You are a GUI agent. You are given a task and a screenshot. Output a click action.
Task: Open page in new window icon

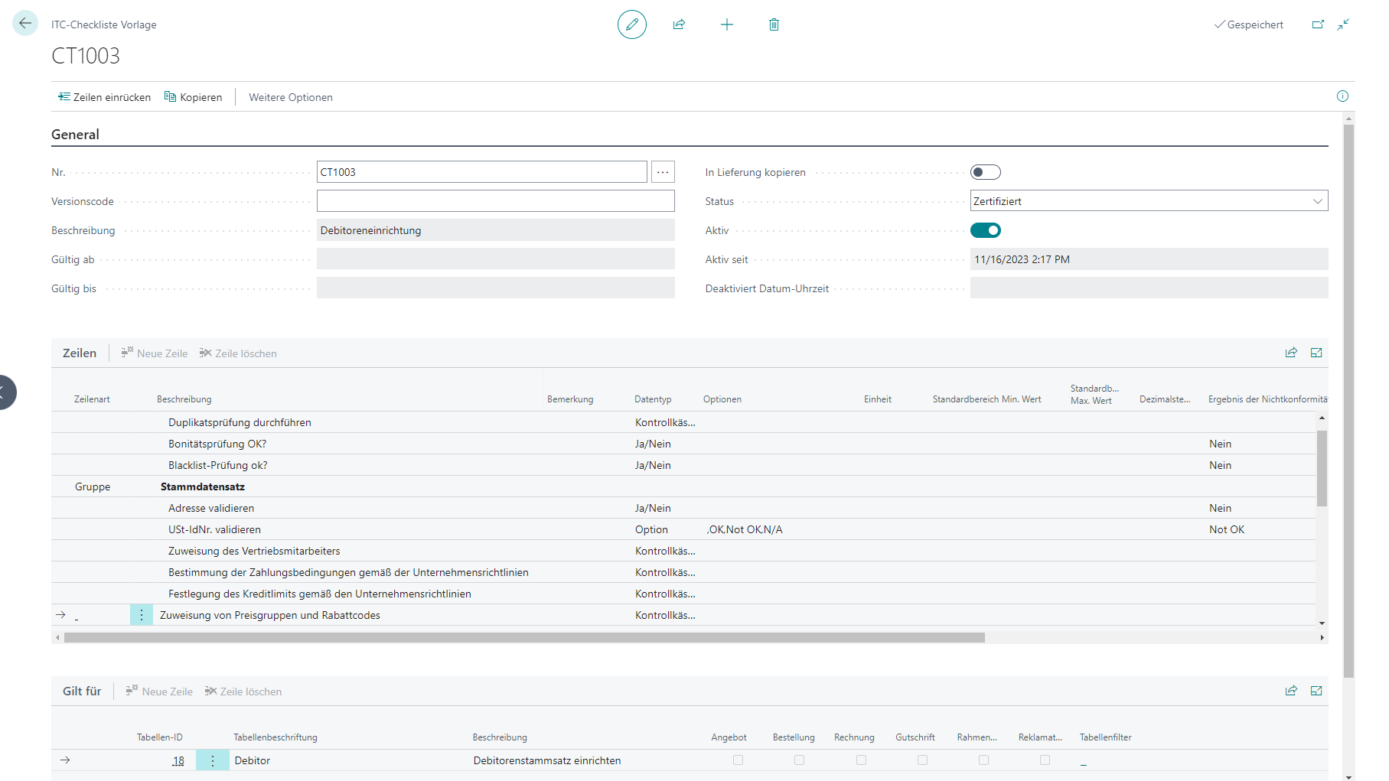tap(1317, 24)
